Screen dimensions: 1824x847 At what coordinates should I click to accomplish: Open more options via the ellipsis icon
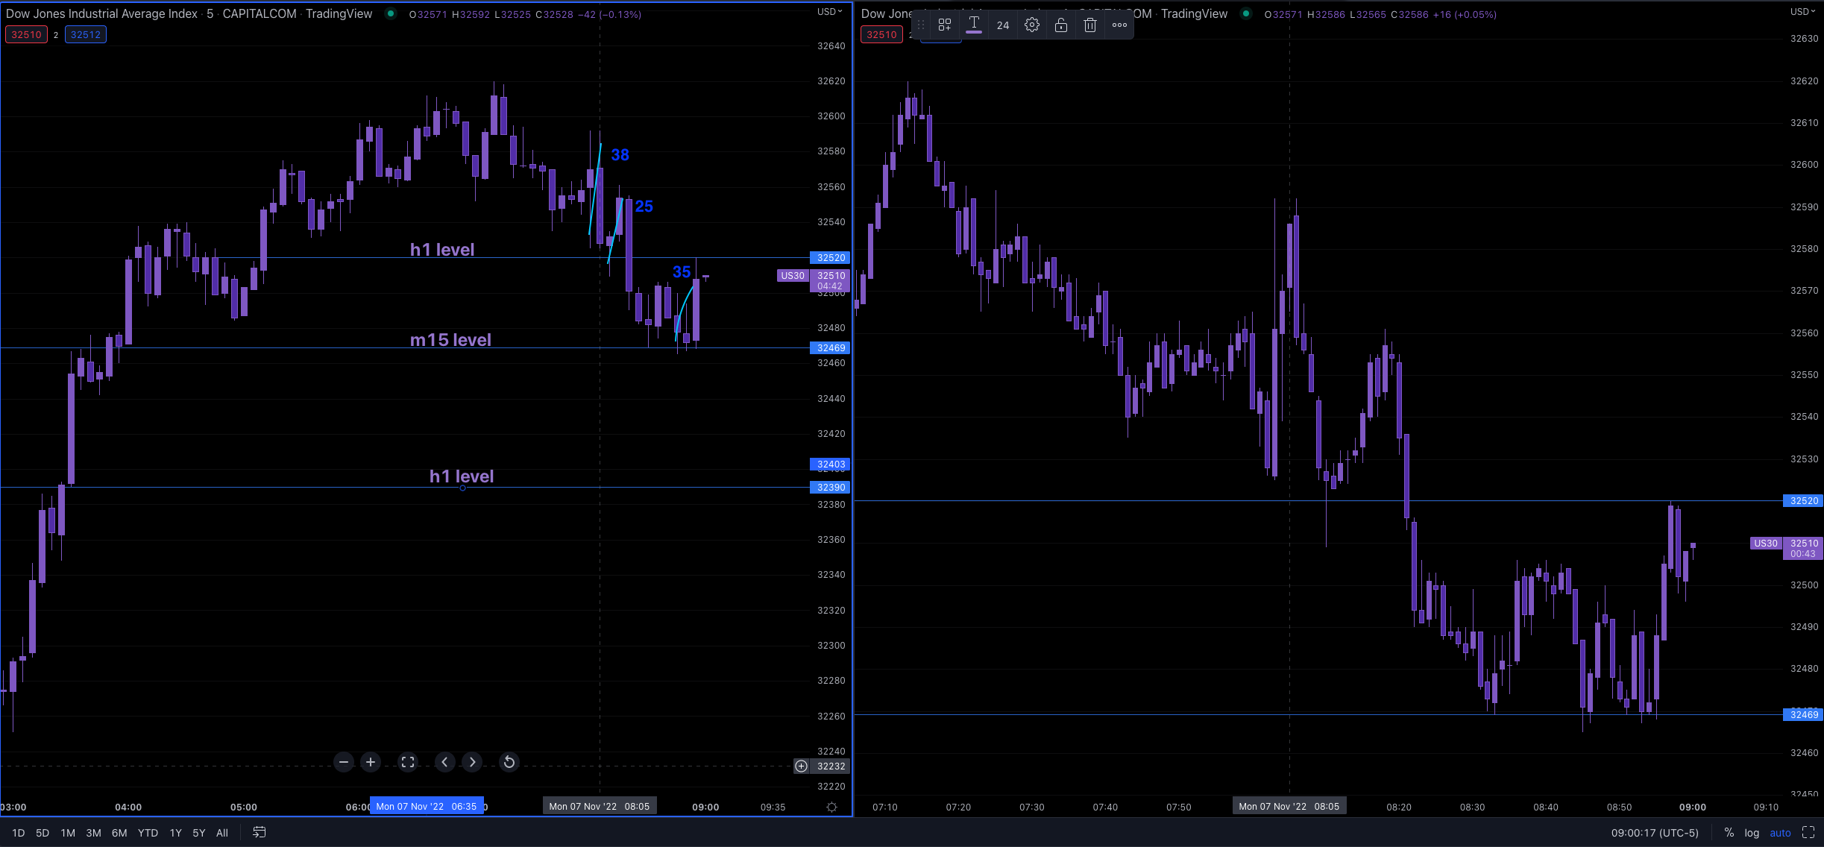[x=1119, y=25]
